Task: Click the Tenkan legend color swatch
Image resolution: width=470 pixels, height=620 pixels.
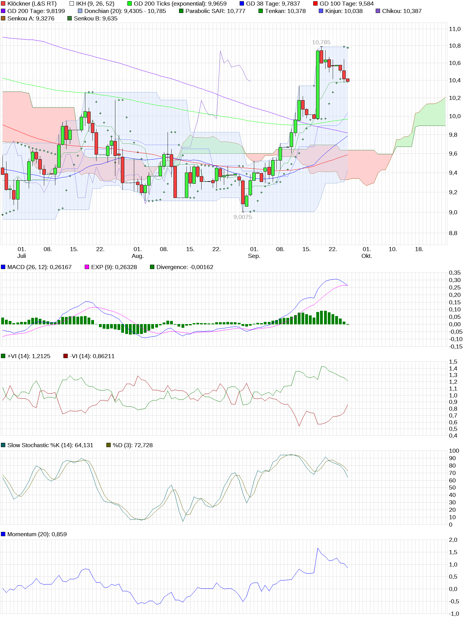Action: pos(261,11)
